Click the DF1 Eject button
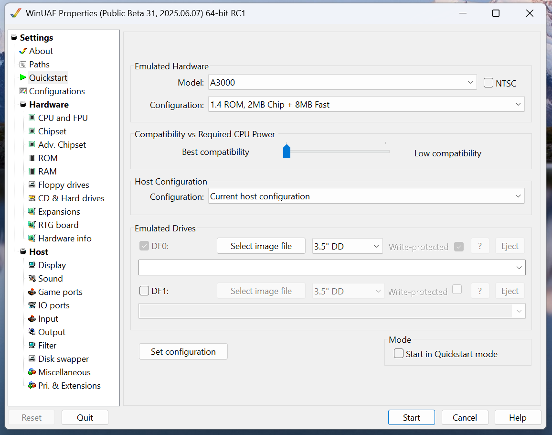The height and width of the screenshot is (435, 552). coord(510,291)
